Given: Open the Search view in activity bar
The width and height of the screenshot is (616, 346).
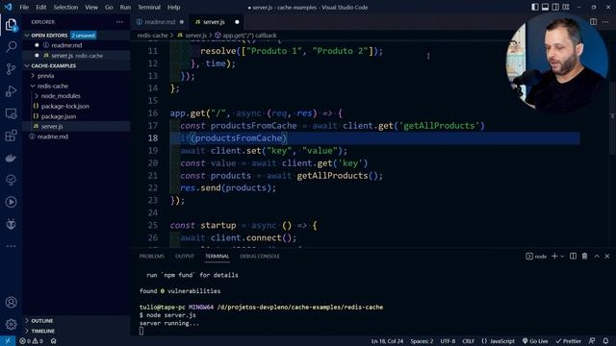Looking at the screenshot, I should [11, 47].
